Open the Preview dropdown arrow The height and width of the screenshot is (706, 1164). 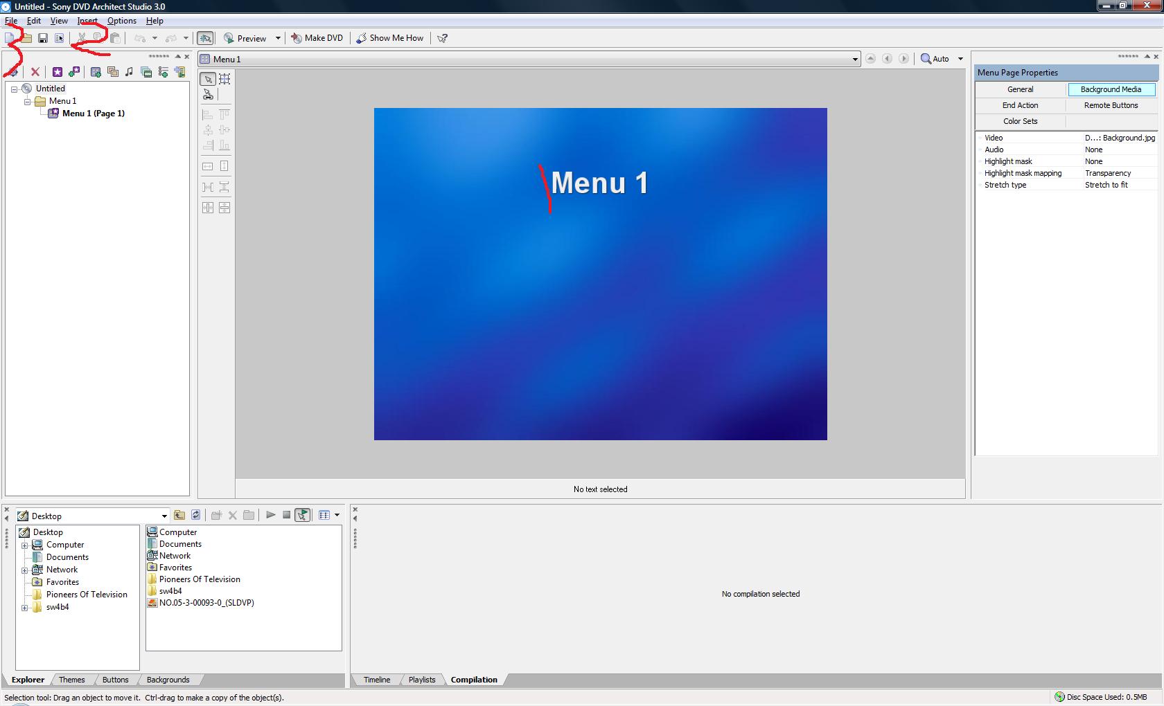[278, 38]
